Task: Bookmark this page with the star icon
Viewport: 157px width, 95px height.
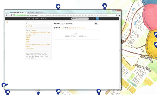Action: (116, 15)
